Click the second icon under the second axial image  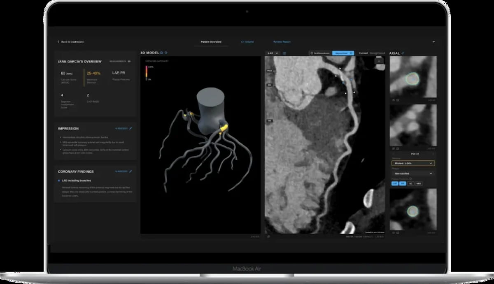398,148
